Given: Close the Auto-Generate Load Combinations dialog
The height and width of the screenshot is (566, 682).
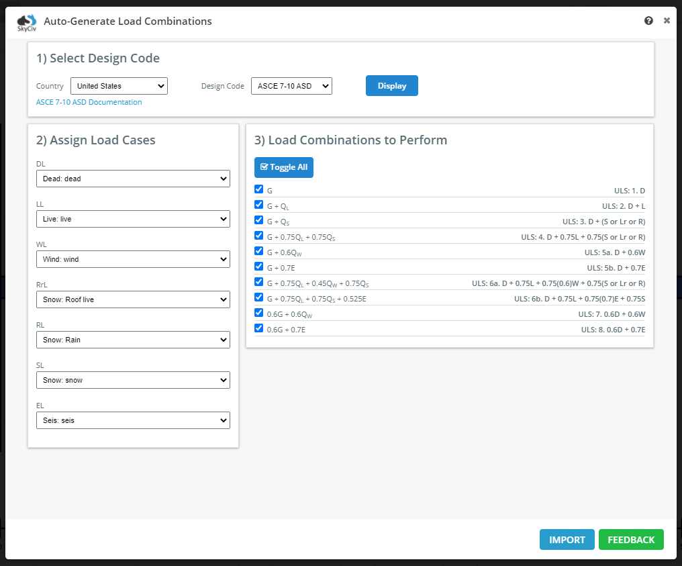Looking at the screenshot, I should [667, 21].
